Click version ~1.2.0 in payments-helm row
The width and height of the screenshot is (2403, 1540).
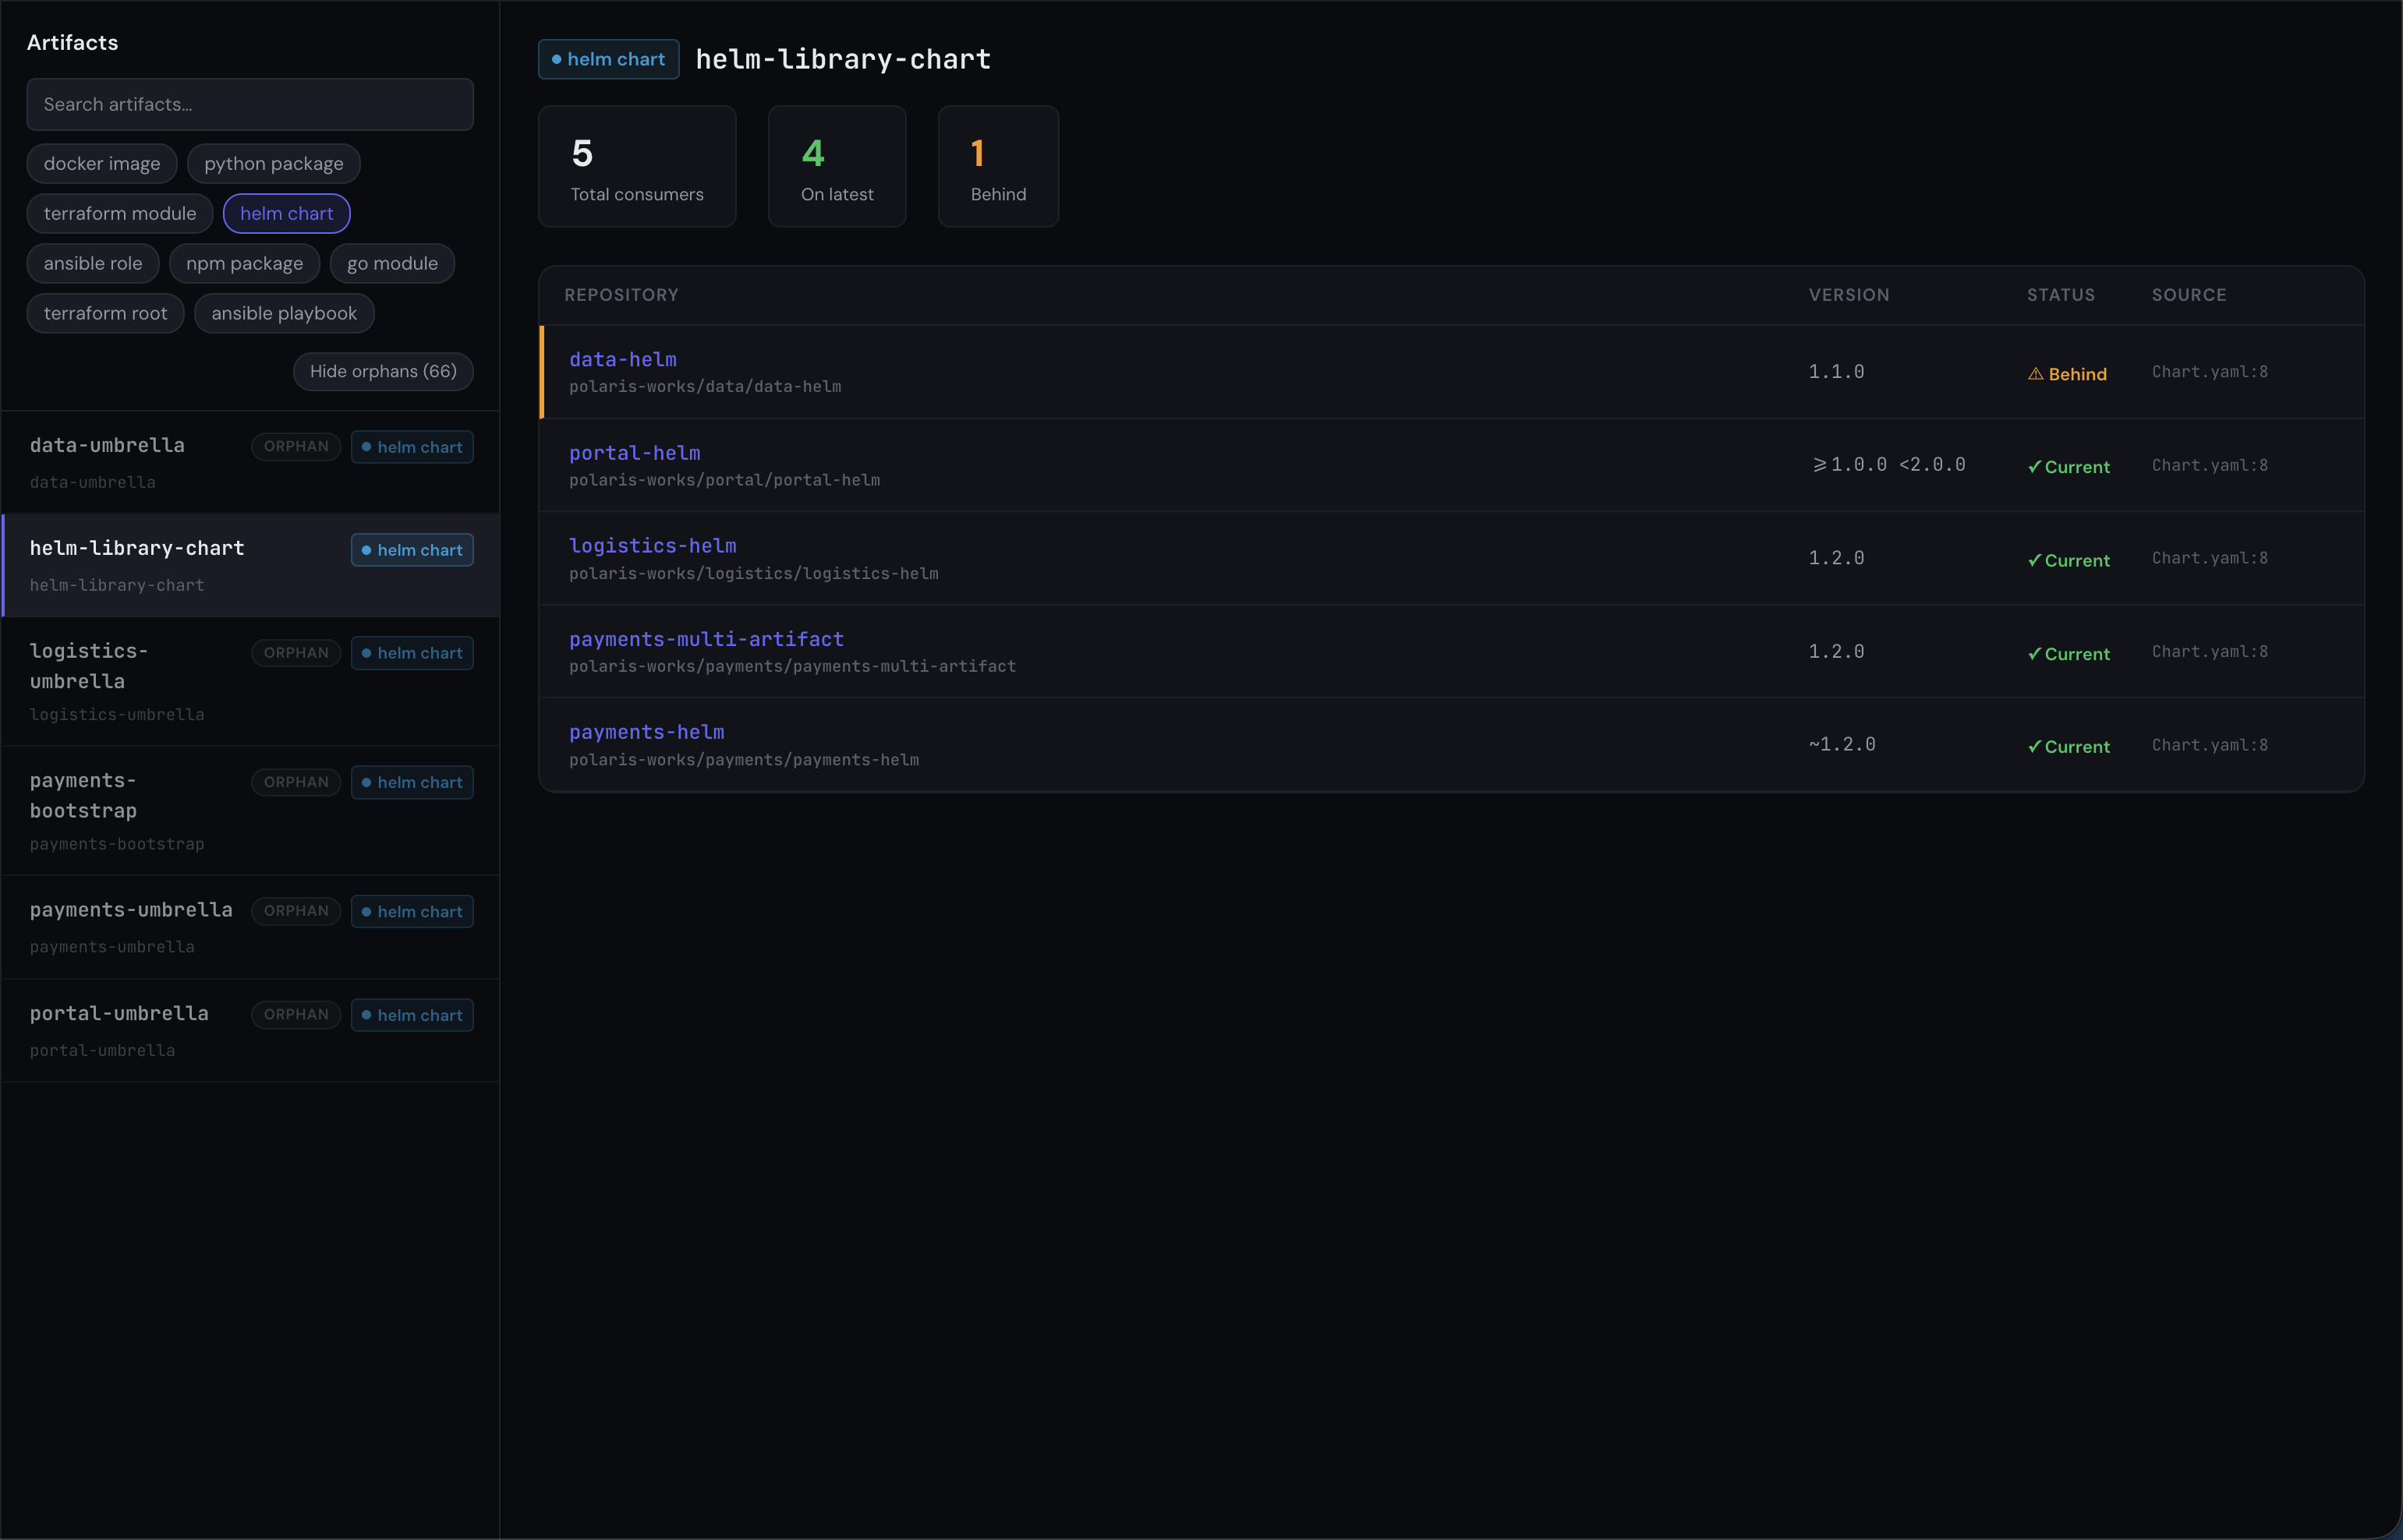(1842, 745)
